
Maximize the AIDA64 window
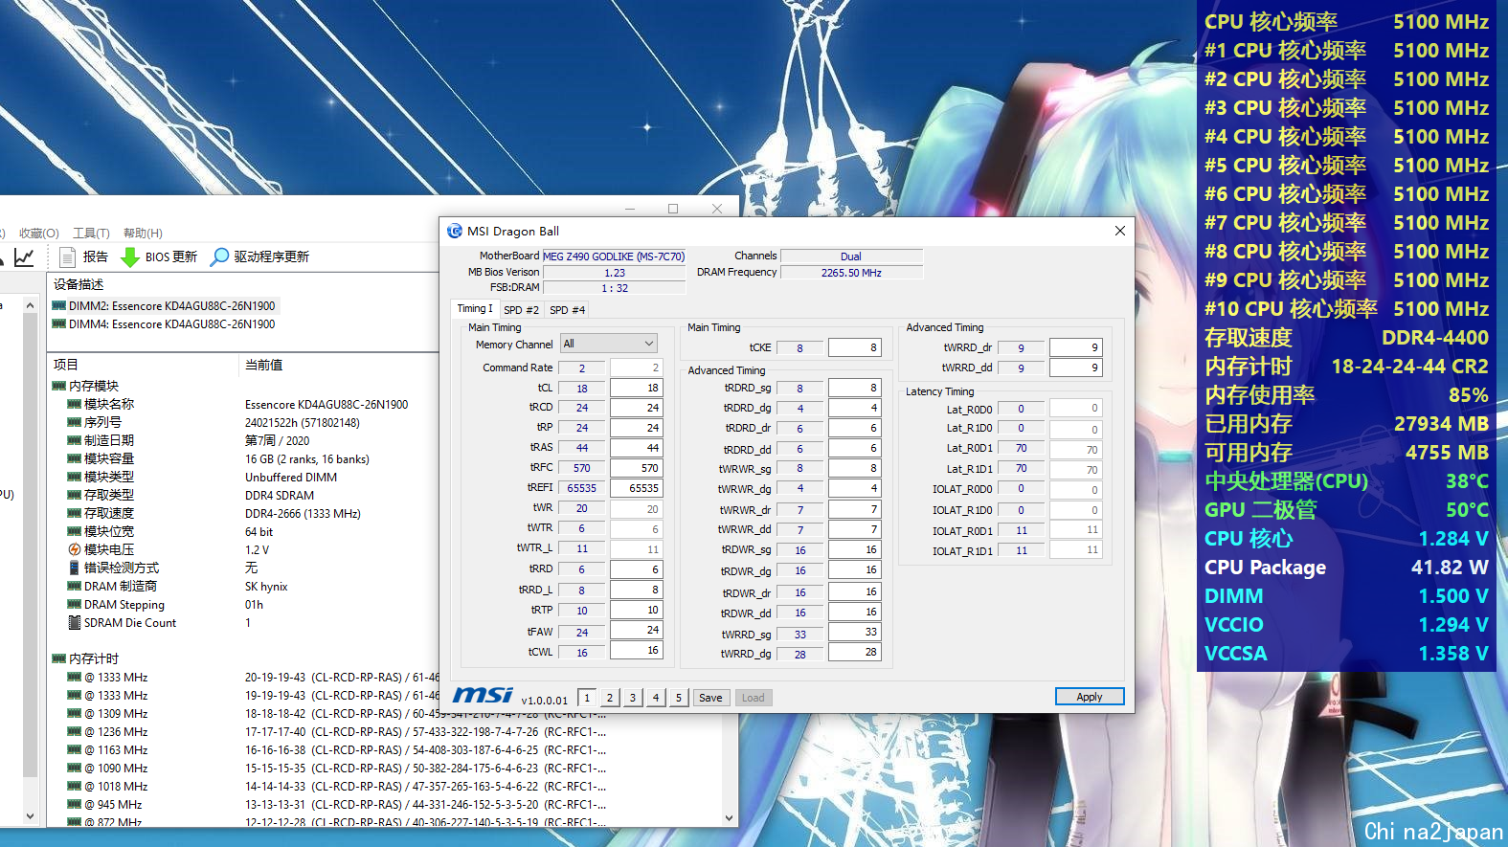point(673,208)
